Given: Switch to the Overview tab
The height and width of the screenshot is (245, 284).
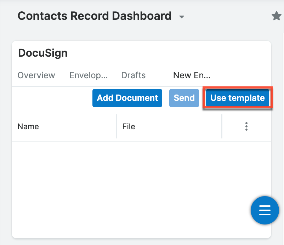Looking at the screenshot, I should (x=36, y=75).
